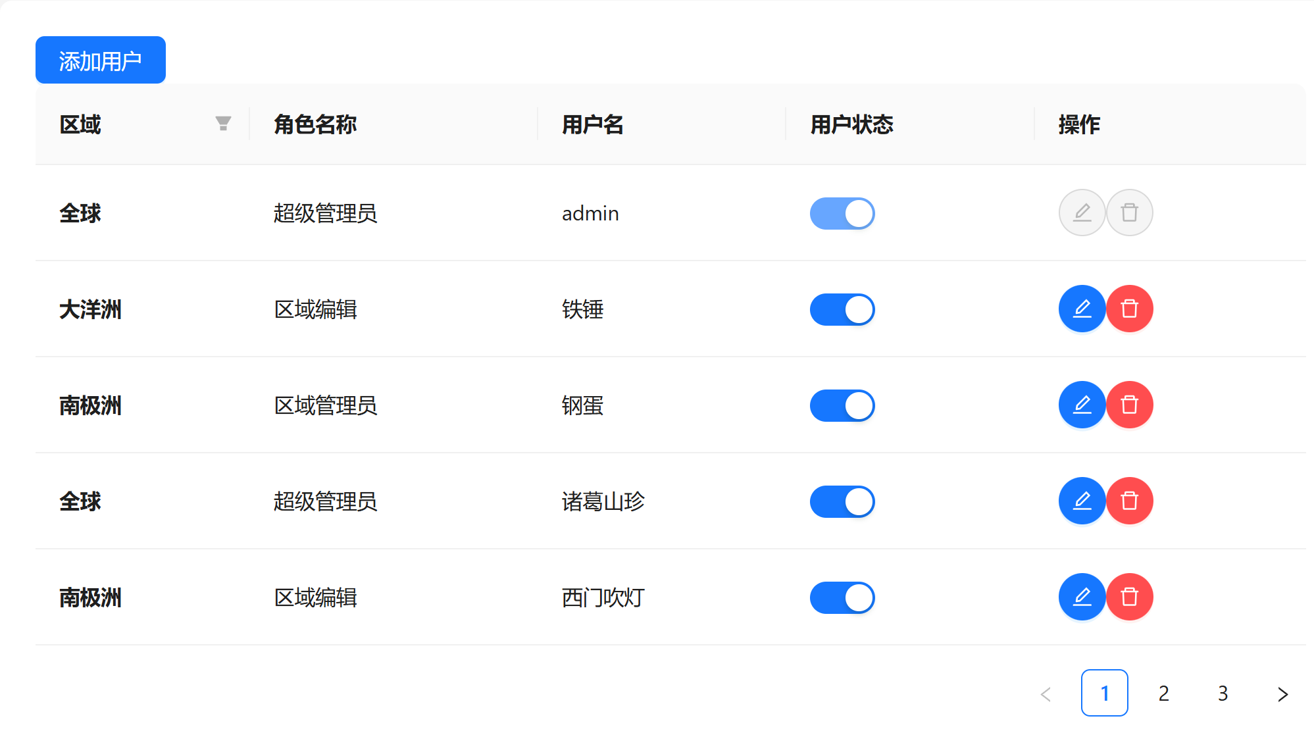
Task: Edit user 西门吹灯 via the pencil icon
Action: click(1081, 597)
